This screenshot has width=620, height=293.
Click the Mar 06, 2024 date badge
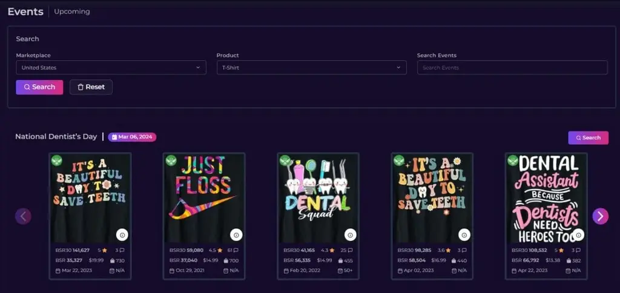[132, 137]
